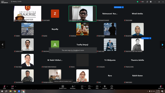Open Windows taskbar search

[6, 91]
